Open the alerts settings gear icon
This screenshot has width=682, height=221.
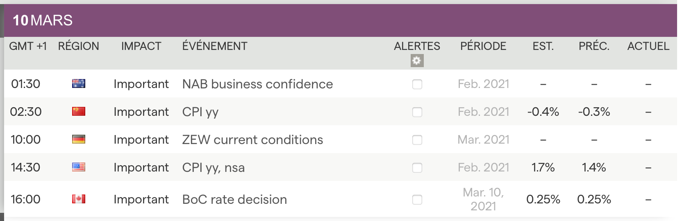417,61
